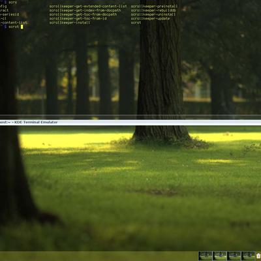Select scrollkeeper-install text
The width and height of the screenshot is (261, 261).
70,23
